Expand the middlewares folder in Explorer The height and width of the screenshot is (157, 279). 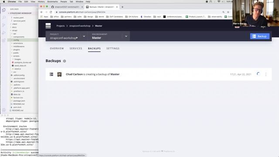[19, 47]
